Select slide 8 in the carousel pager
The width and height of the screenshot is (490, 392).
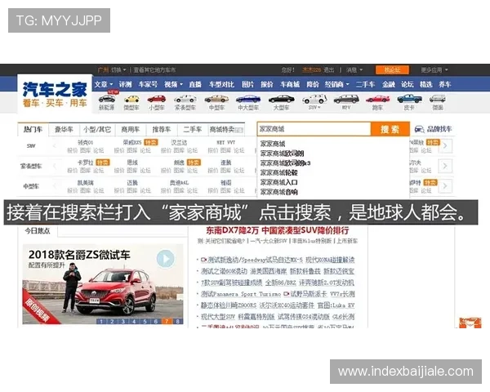click(x=177, y=321)
